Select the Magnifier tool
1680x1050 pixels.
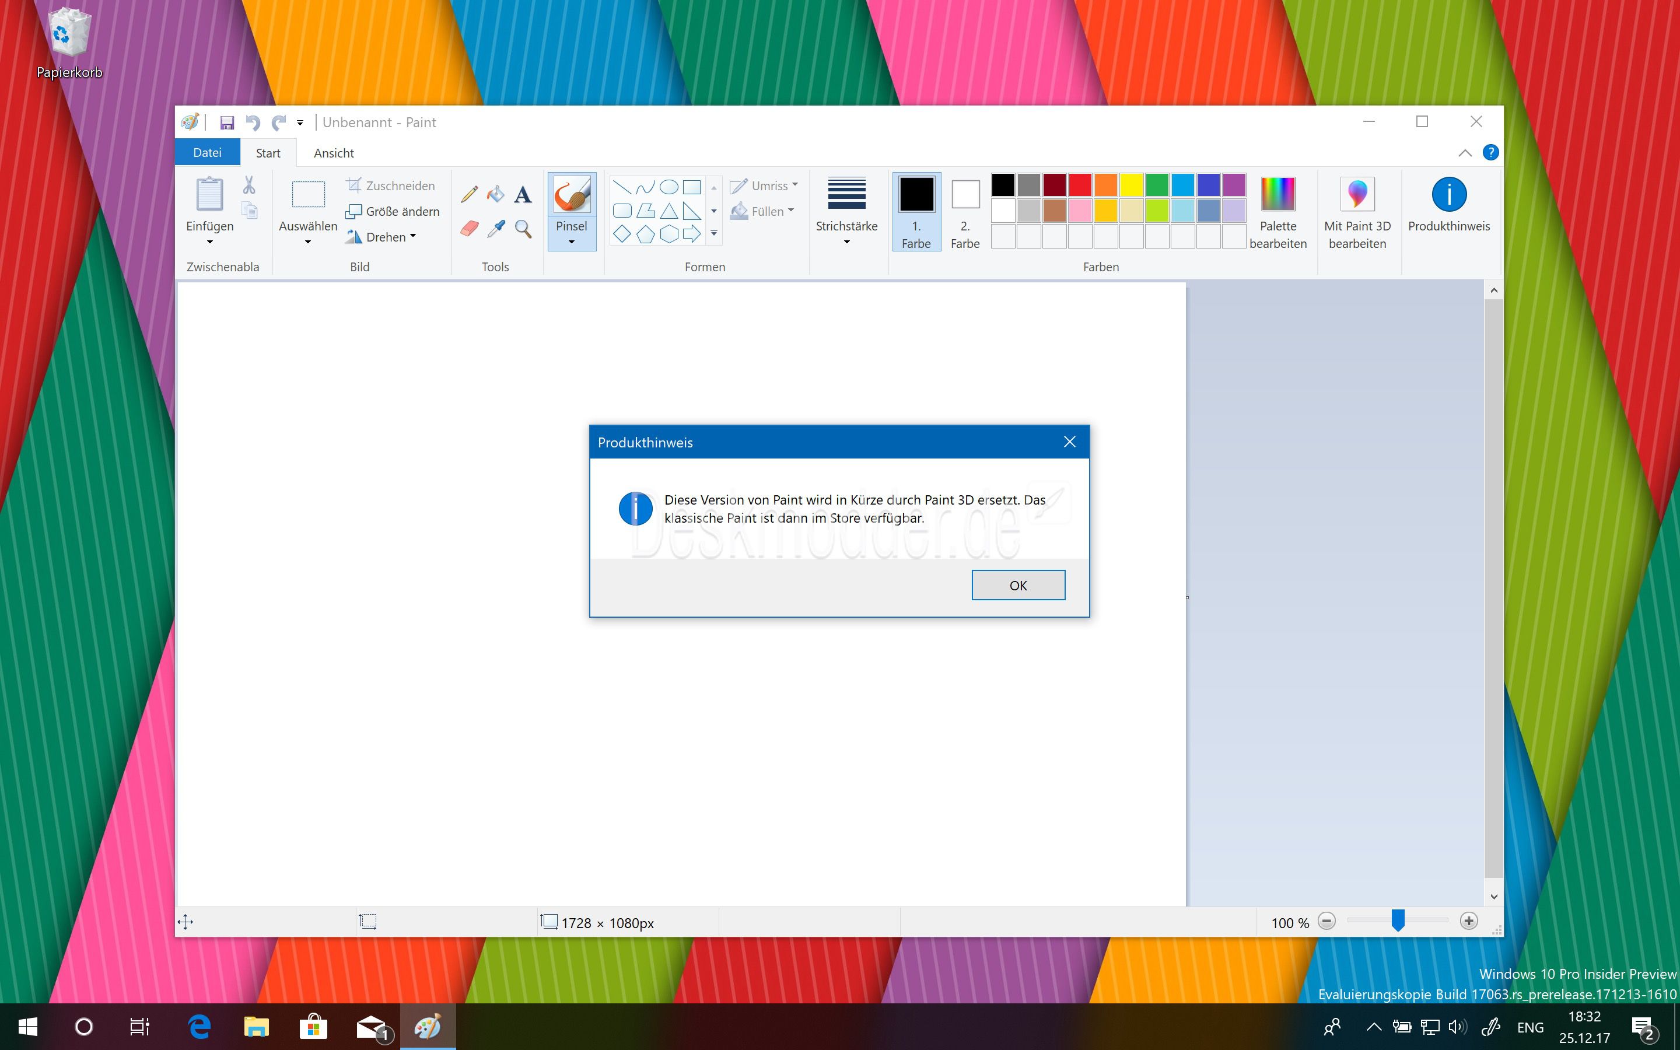523,229
